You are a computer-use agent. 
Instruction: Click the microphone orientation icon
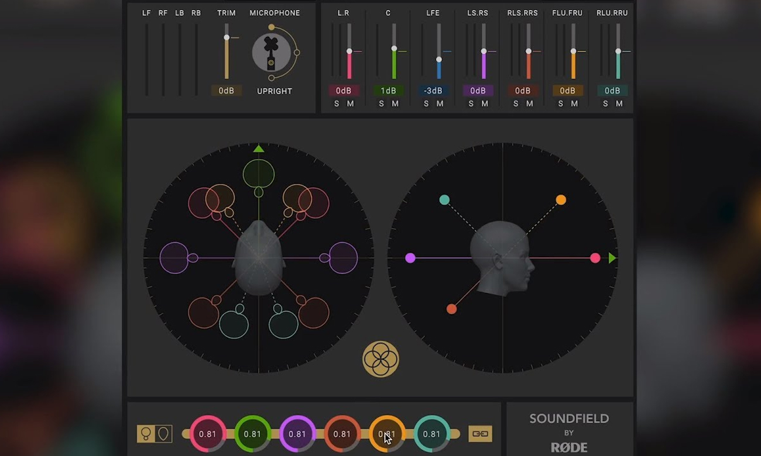pos(271,53)
